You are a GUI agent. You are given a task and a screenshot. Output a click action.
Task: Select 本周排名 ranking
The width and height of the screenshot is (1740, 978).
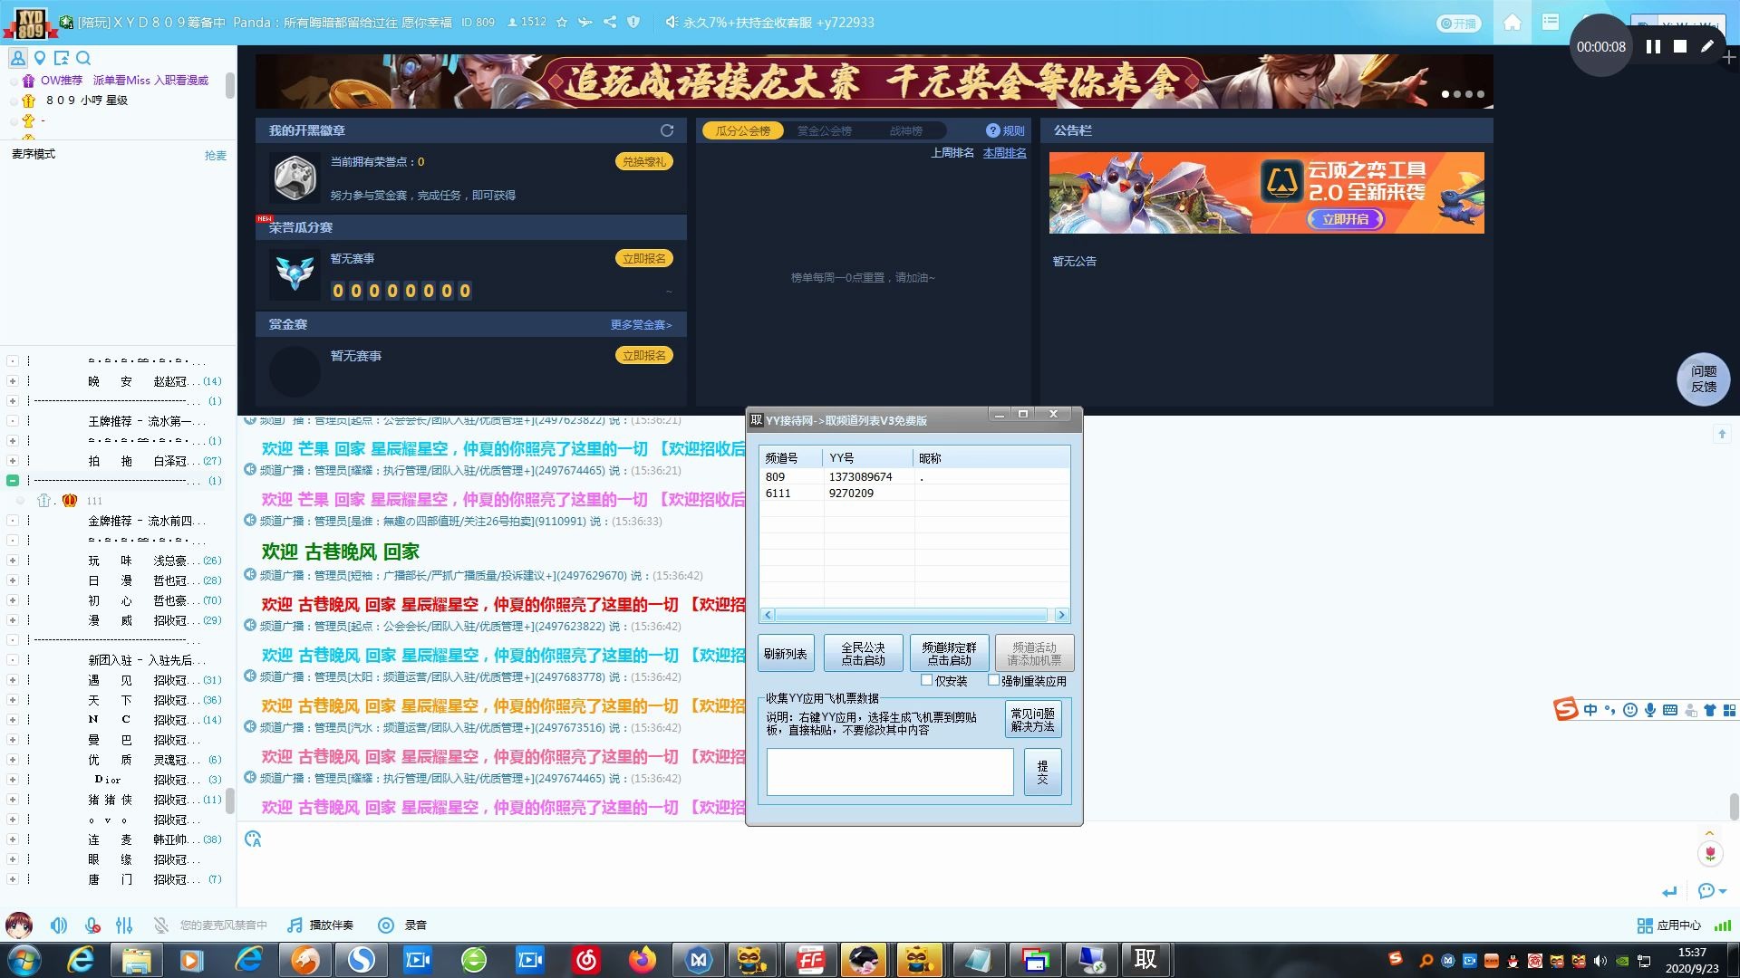[1005, 153]
